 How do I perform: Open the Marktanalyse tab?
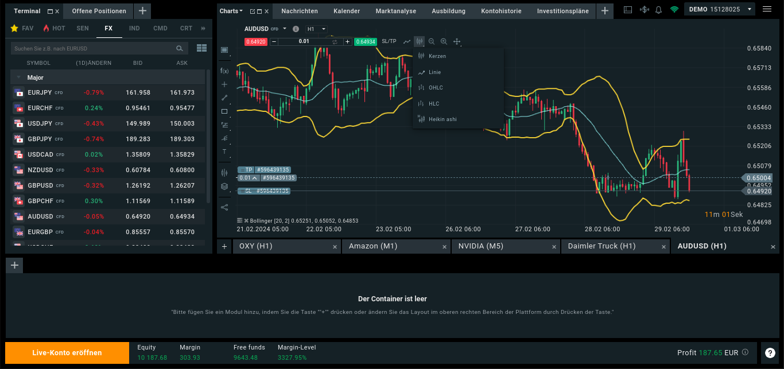click(x=395, y=11)
